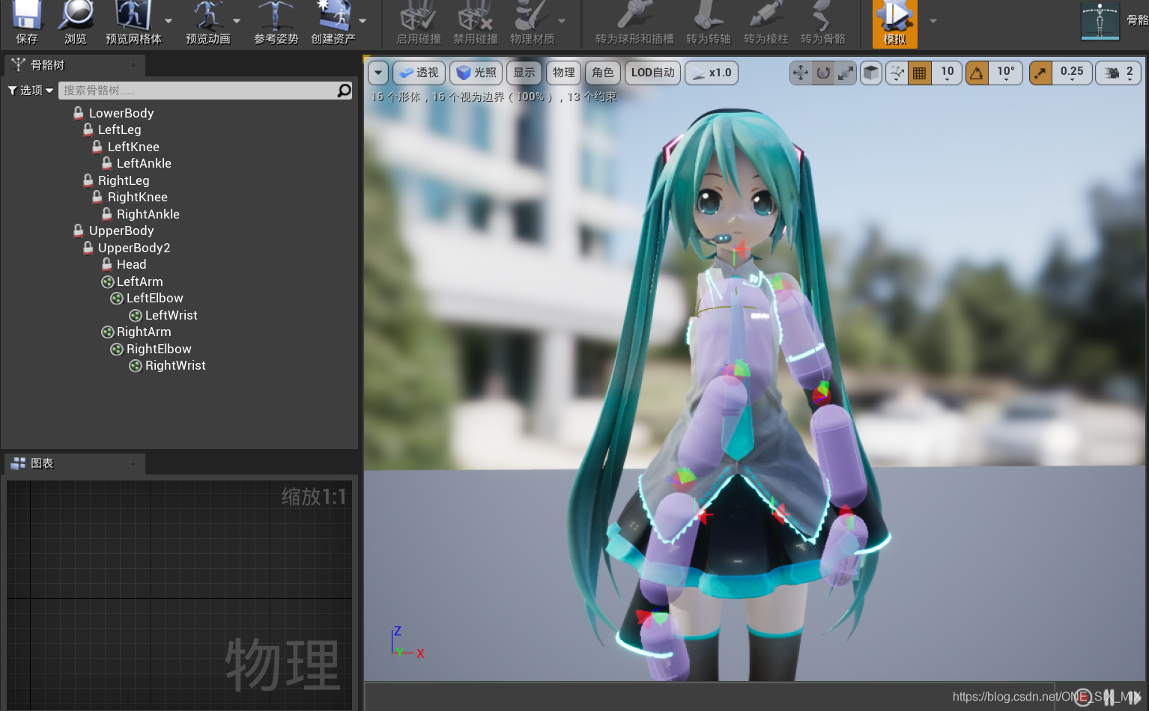Image resolution: width=1149 pixels, height=711 pixels.
Task: Open the 显示 (Show) dropdown
Action: tap(524, 73)
